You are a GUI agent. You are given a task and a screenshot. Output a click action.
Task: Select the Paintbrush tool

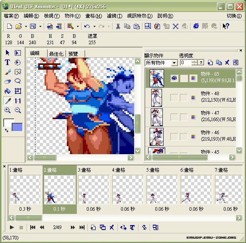point(8,72)
